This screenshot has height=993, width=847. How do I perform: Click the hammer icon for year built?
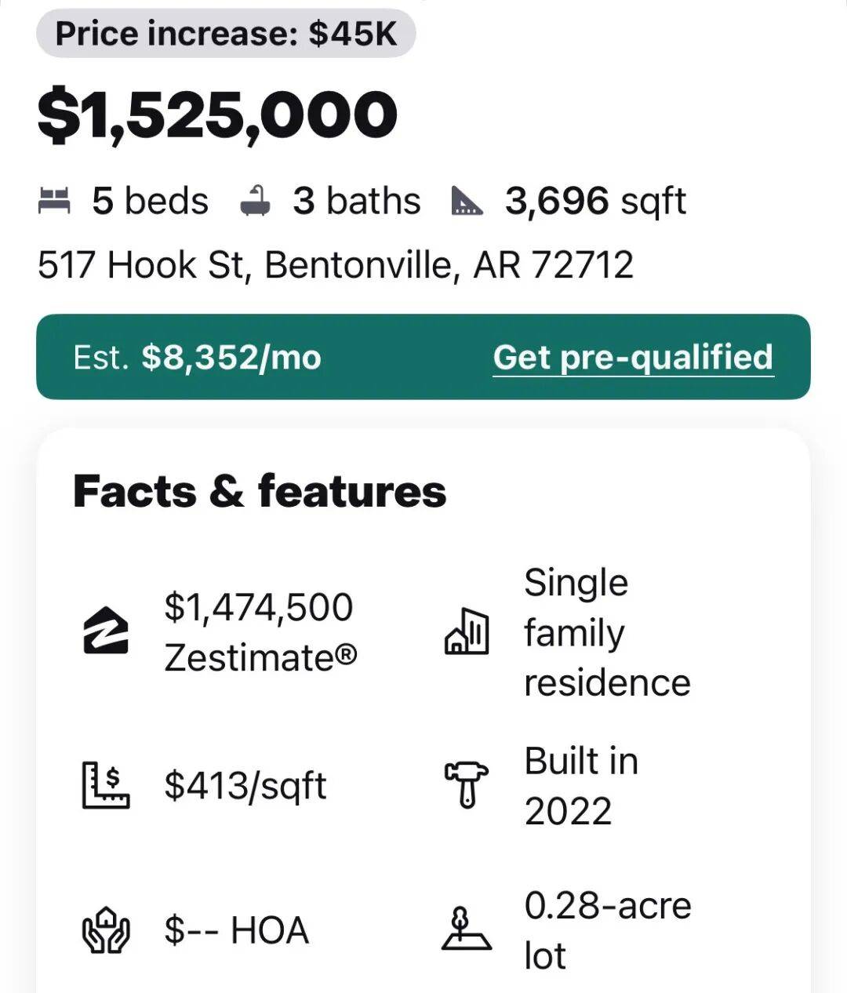coord(466,784)
